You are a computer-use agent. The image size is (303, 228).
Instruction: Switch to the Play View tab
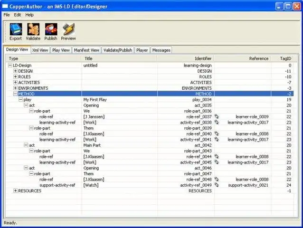click(61, 50)
